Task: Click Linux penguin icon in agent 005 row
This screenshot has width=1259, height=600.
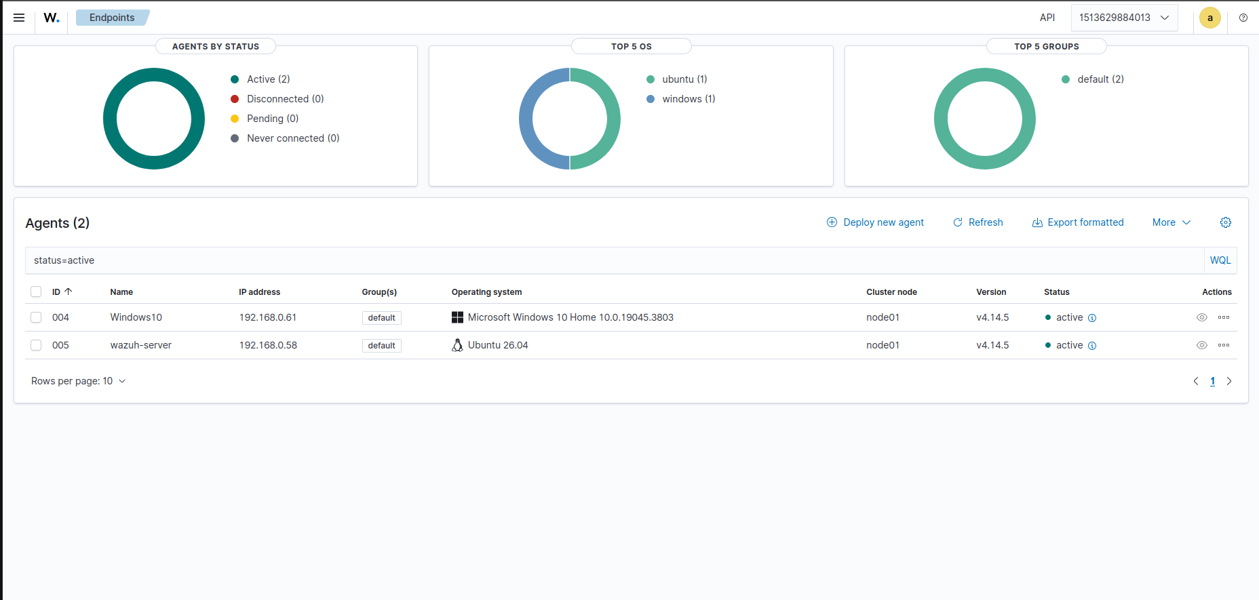Action: pos(457,345)
